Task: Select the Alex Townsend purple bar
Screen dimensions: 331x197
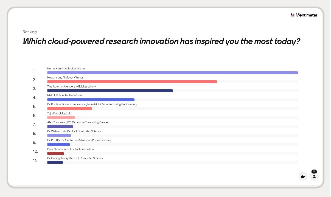Action: [x=60, y=126]
